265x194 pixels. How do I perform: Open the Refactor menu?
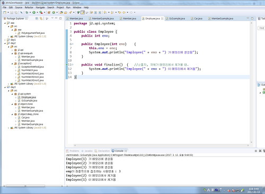[29, 7]
